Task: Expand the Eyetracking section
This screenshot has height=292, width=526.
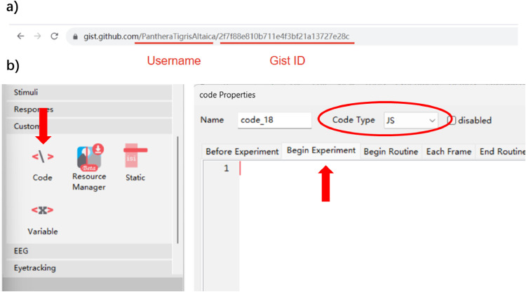Action: 89,268
